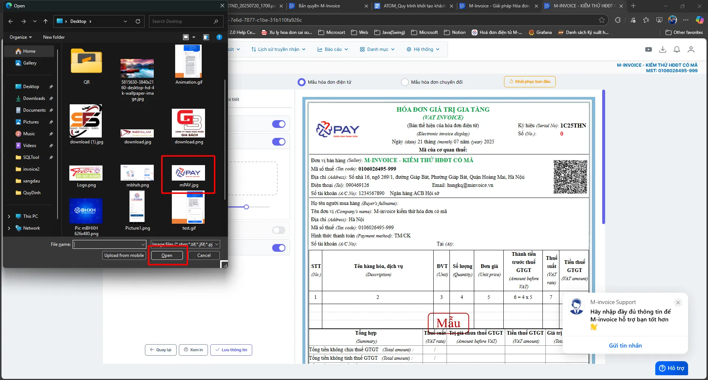The height and width of the screenshot is (380, 708).
Task: Show the preview pane icon in dialog
Action: click(206, 37)
